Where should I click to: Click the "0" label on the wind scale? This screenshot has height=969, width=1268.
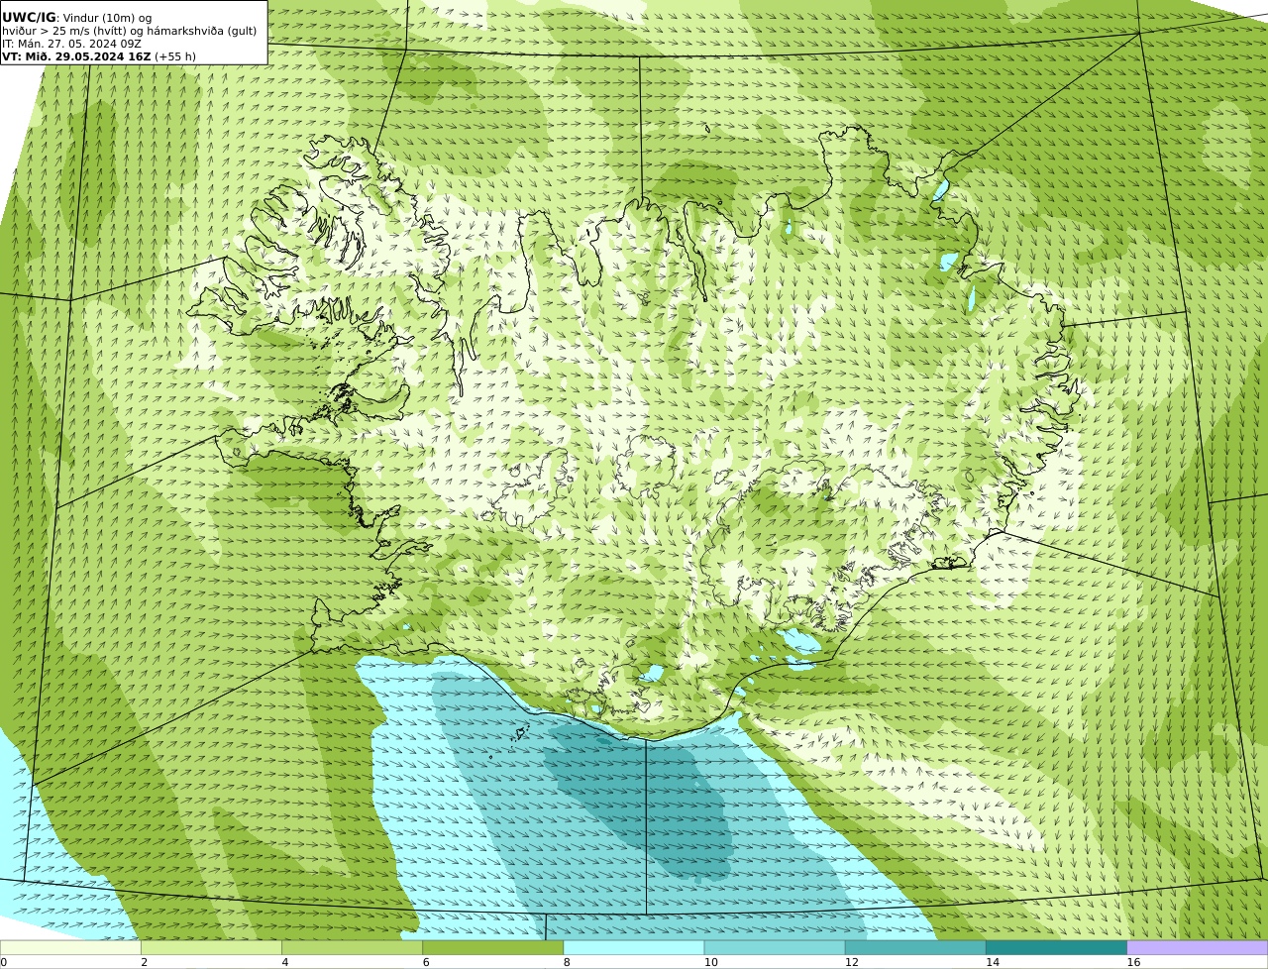[3, 962]
